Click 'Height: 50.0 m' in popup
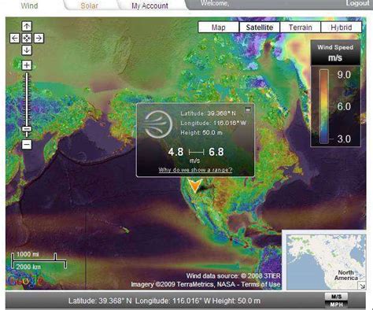Image resolution: width=373 pixels, height=310 pixels. (201, 133)
